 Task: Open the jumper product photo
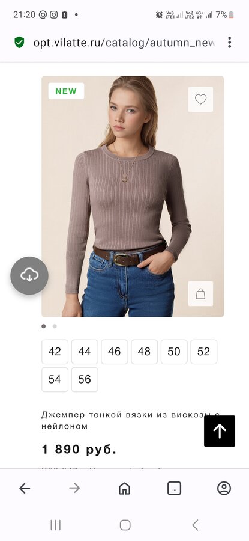133,197
